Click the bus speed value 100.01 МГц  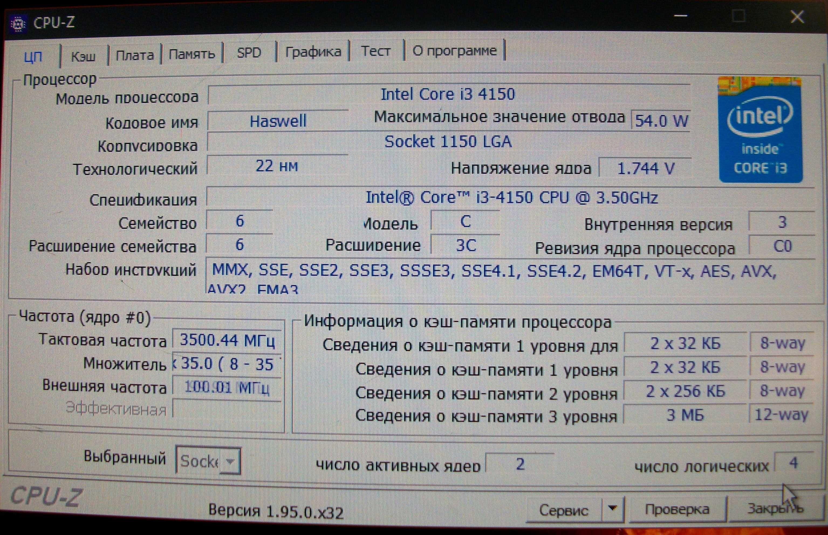(227, 387)
